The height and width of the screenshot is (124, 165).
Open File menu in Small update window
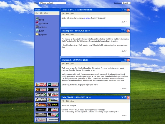point(63,34)
